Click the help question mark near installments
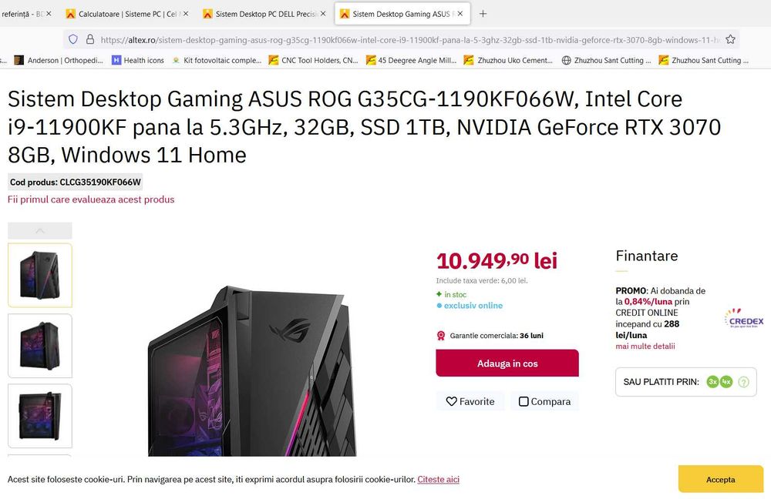Image resolution: width=771 pixels, height=499 pixels. tap(743, 382)
